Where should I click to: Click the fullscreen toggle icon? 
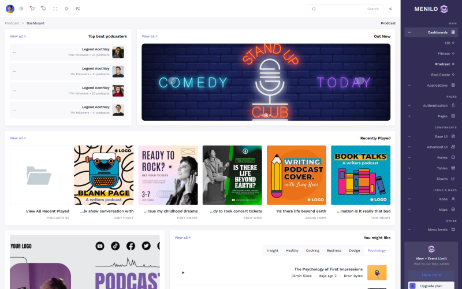tap(55, 9)
